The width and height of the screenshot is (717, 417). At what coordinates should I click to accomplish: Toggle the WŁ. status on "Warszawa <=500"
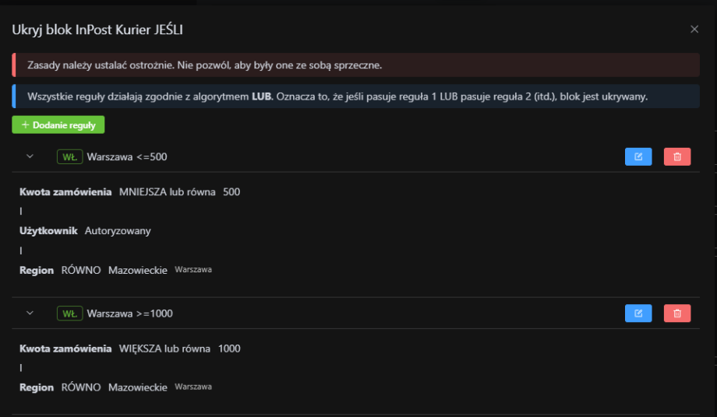click(69, 157)
